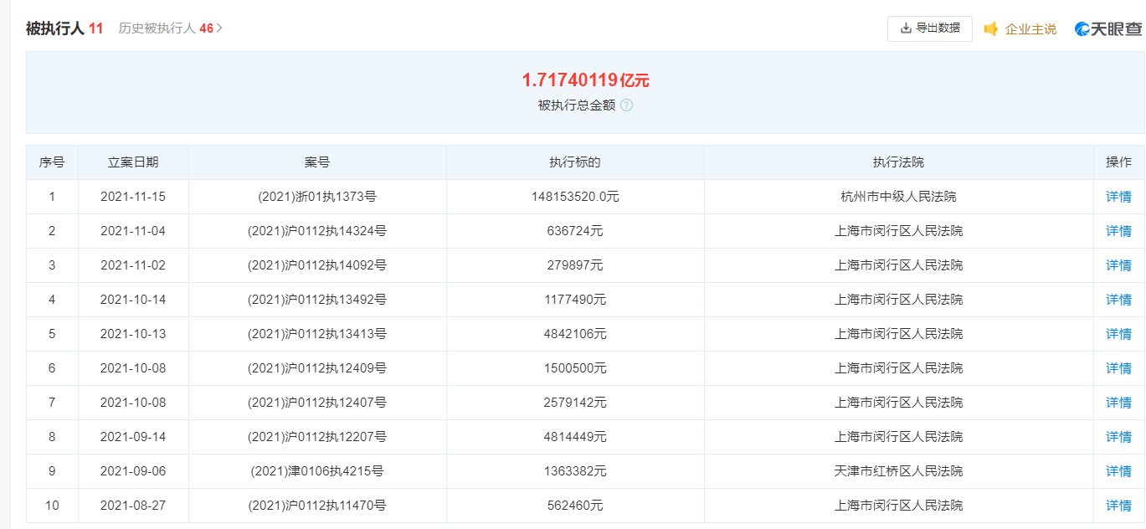
Task: Select case number (2021)津0106执4215号
Action: point(317,471)
